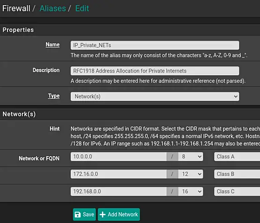Click the CIDR format hint paragraph
Screen dimensions: 260x223
(165, 136)
